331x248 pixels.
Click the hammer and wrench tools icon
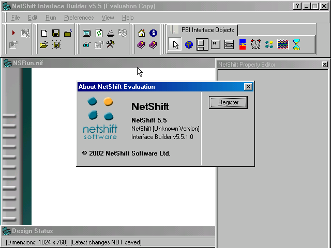(x=110, y=45)
